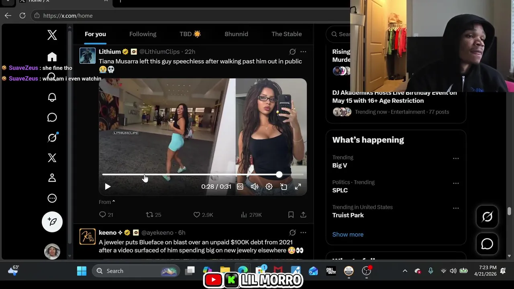Open more options on keeno post

(x=303, y=233)
